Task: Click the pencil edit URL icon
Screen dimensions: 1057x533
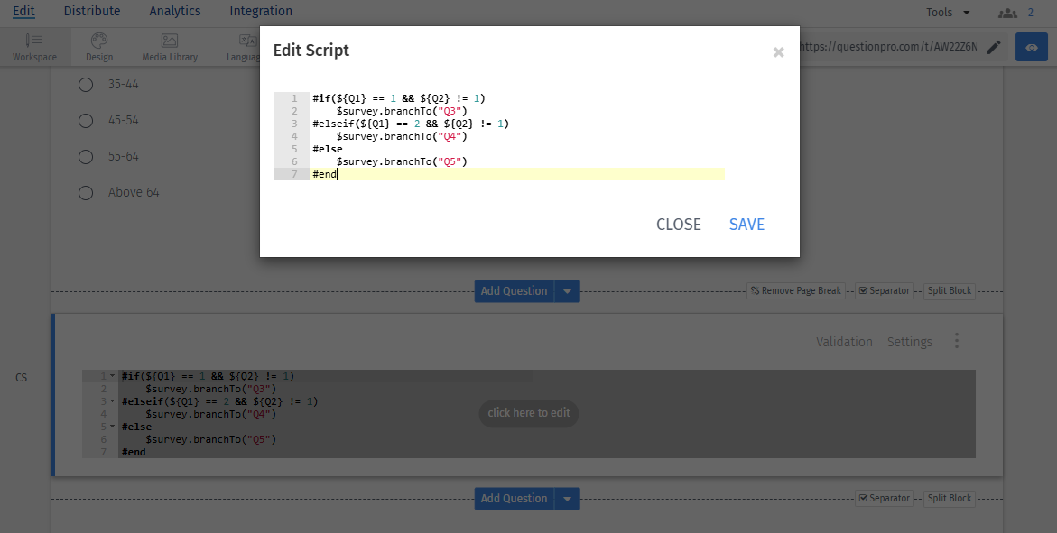Action: coord(994,47)
